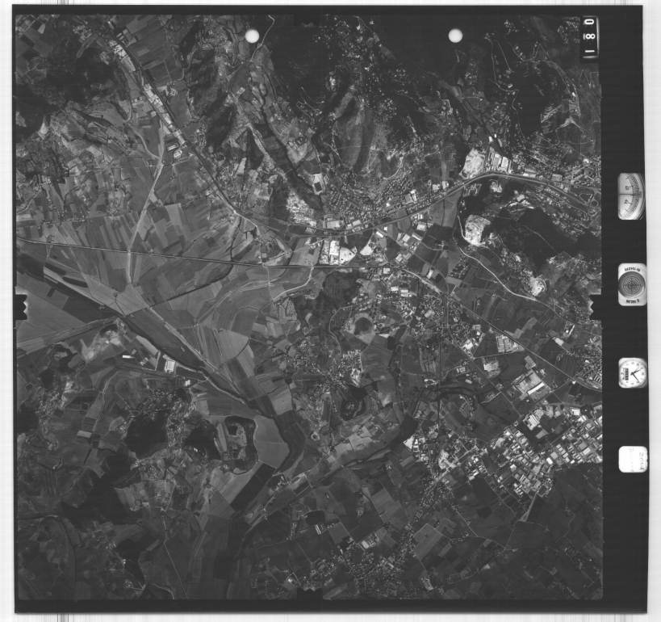The height and width of the screenshot is (622, 661).
Task: Click the right white circular dot at top
Action: tap(455, 36)
